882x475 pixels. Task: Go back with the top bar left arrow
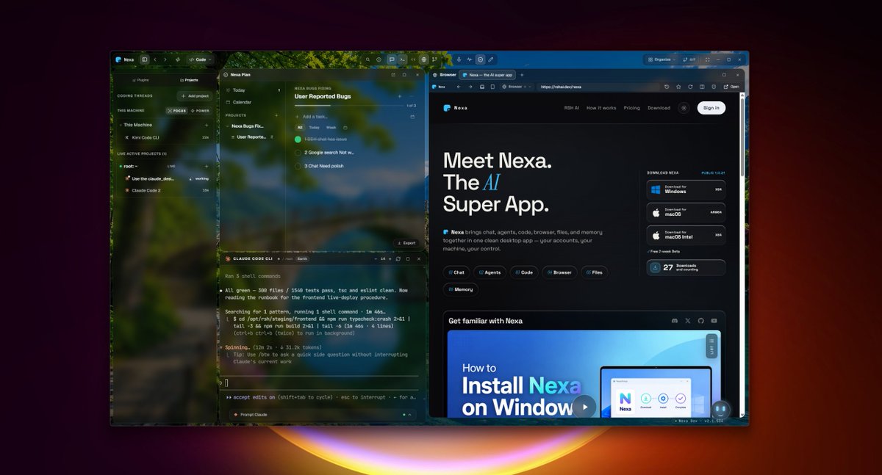tap(155, 59)
